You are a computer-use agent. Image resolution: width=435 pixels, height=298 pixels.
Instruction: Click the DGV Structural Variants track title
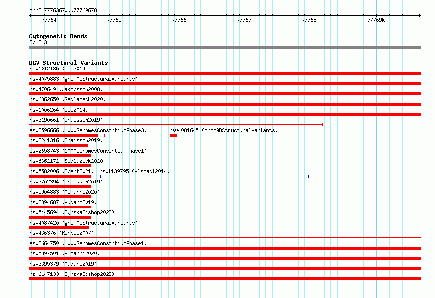pos(68,63)
